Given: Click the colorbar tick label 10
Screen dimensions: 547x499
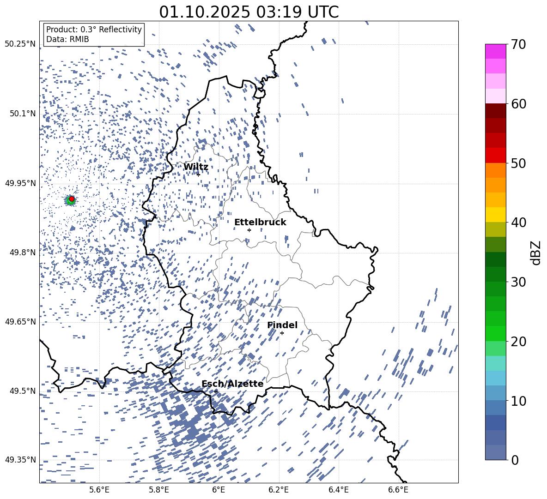Looking at the screenshot, I should coord(518,401).
